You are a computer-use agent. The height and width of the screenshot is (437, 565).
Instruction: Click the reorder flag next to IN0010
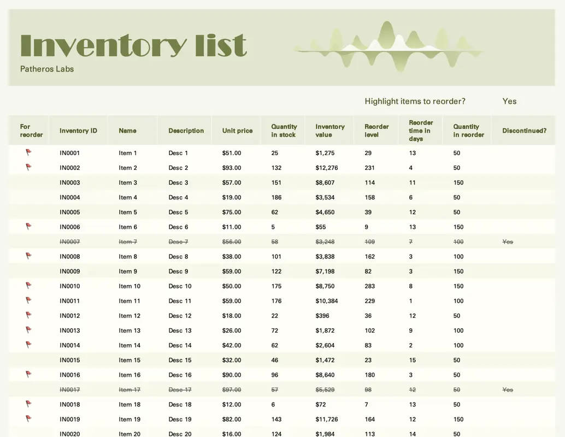pyautogui.click(x=28, y=286)
